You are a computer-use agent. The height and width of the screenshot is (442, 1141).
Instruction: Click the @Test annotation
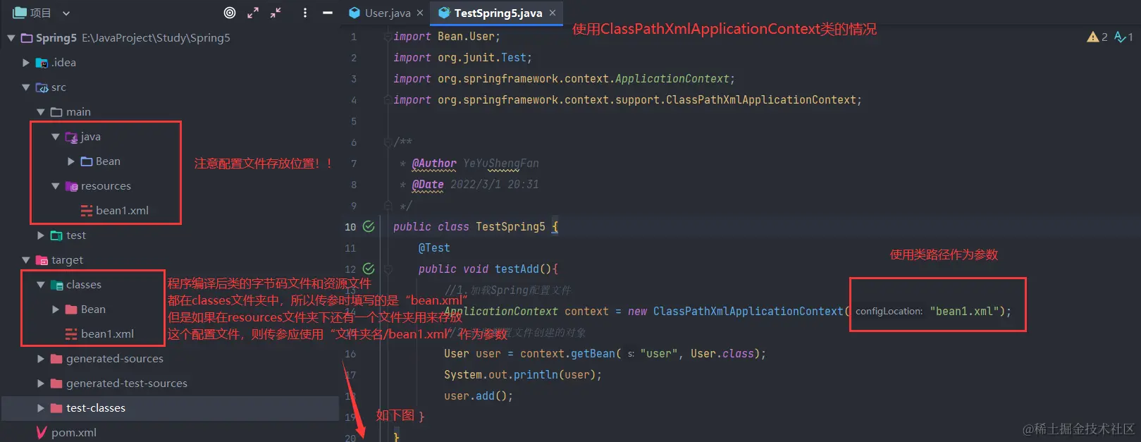[434, 247]
